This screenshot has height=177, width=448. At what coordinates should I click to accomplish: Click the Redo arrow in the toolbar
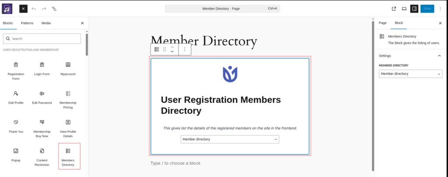(44, 9)
